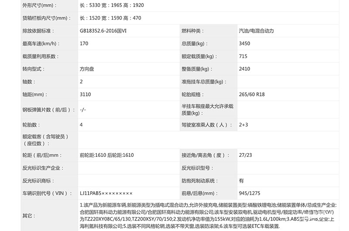
Task: Click the wheelbase value 3110
Action: [85, 95]
